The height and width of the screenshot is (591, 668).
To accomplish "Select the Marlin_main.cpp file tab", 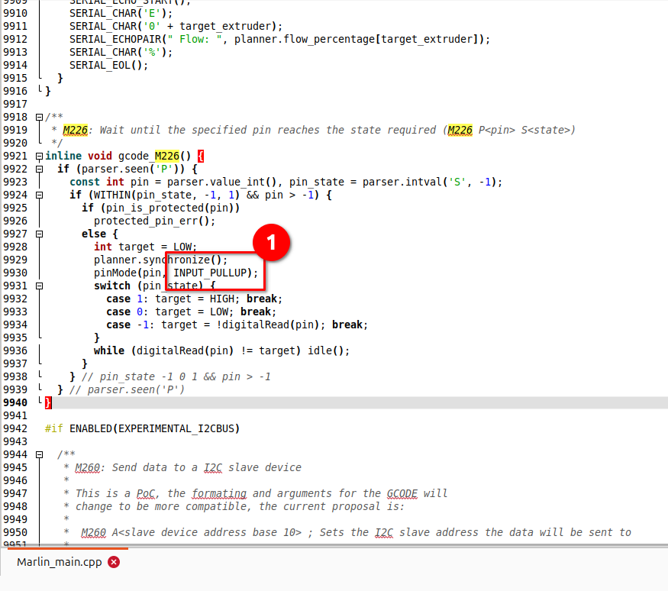I will pos(60,562).
